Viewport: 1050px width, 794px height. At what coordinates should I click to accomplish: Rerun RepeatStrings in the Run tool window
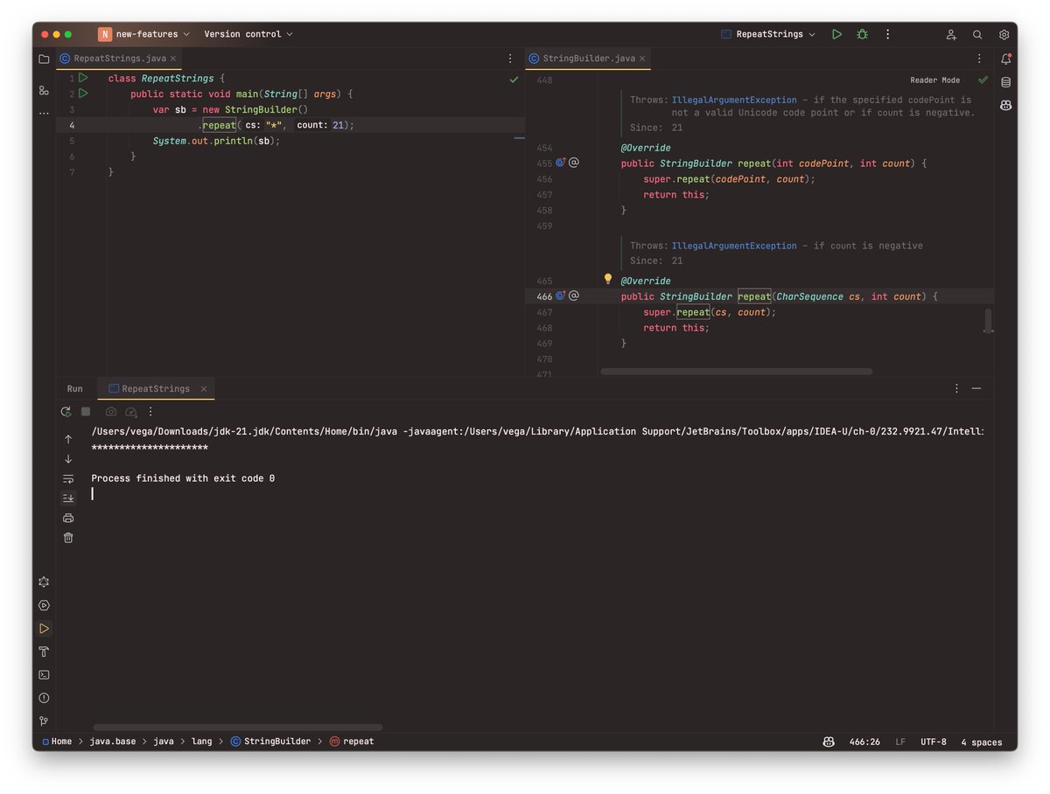pyautogui.click(x=66, y=411)
